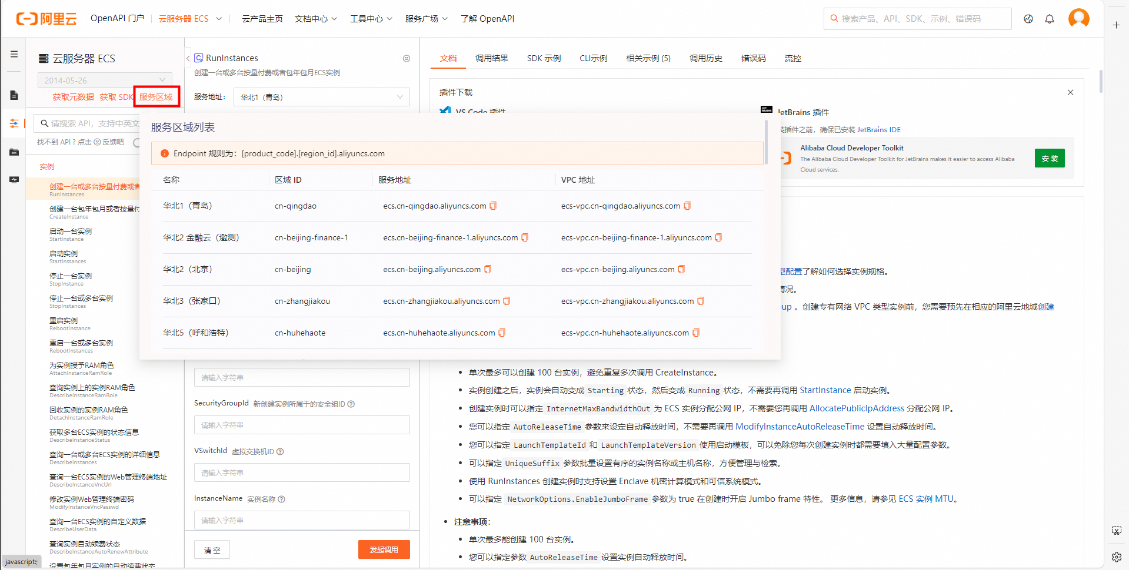Click the green 安装 button
The image size is (1129, 570).
[x=1050, y=159]
